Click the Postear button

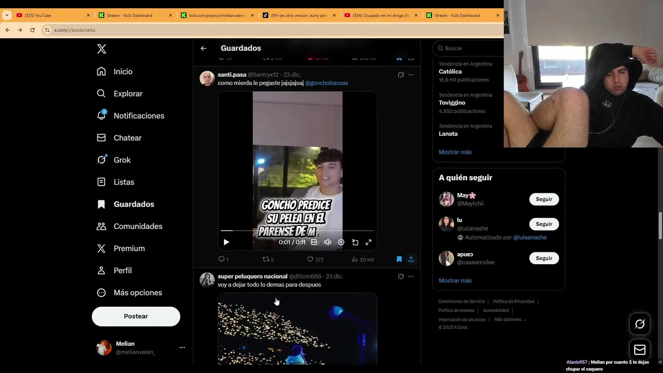pyautogui.click(x=136, y=316)
